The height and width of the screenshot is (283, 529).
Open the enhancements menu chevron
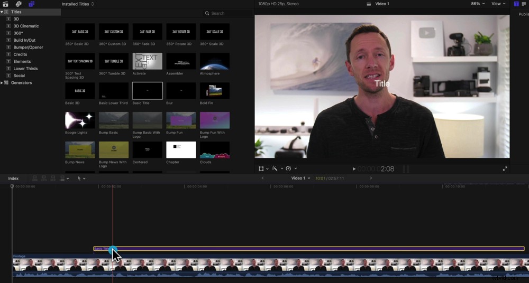pyautogui.click(x=282, y=168)
